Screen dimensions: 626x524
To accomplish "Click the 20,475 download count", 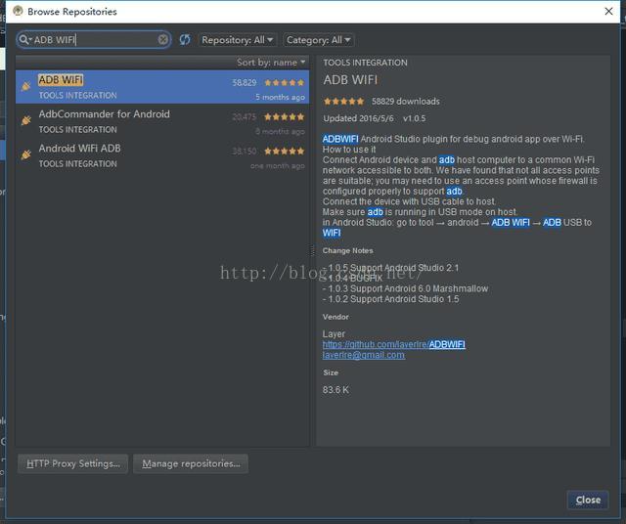I will tap(244, 117).
